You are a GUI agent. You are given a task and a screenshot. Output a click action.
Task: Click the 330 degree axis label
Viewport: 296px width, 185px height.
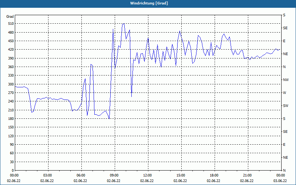[11, 75]
